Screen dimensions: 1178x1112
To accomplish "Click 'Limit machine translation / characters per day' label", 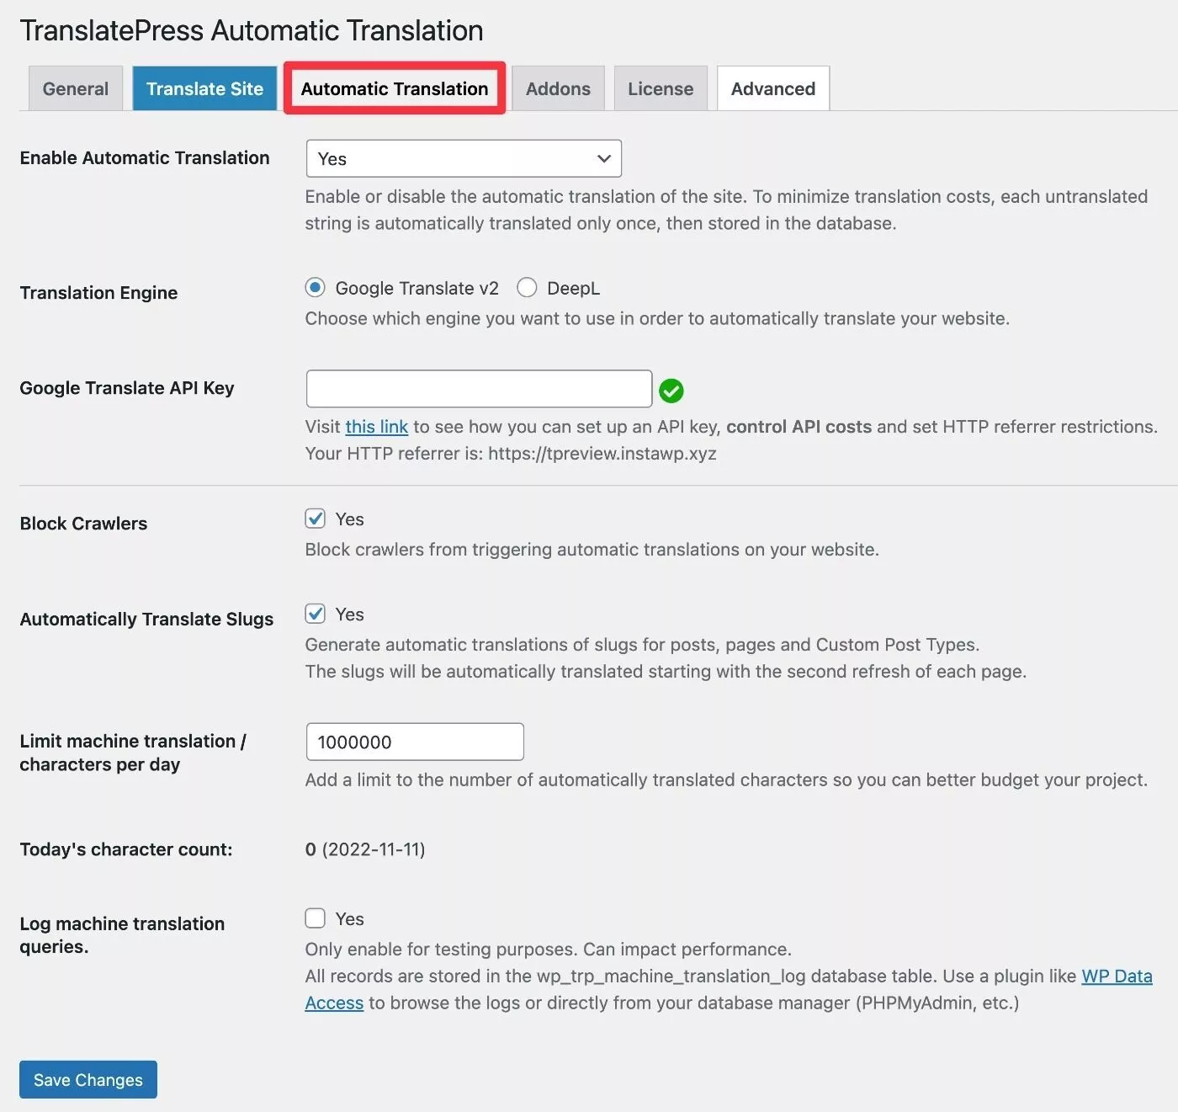I will point(133,753).
